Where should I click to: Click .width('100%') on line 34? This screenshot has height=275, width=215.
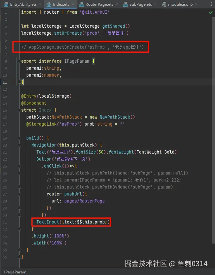pos(49,243)
